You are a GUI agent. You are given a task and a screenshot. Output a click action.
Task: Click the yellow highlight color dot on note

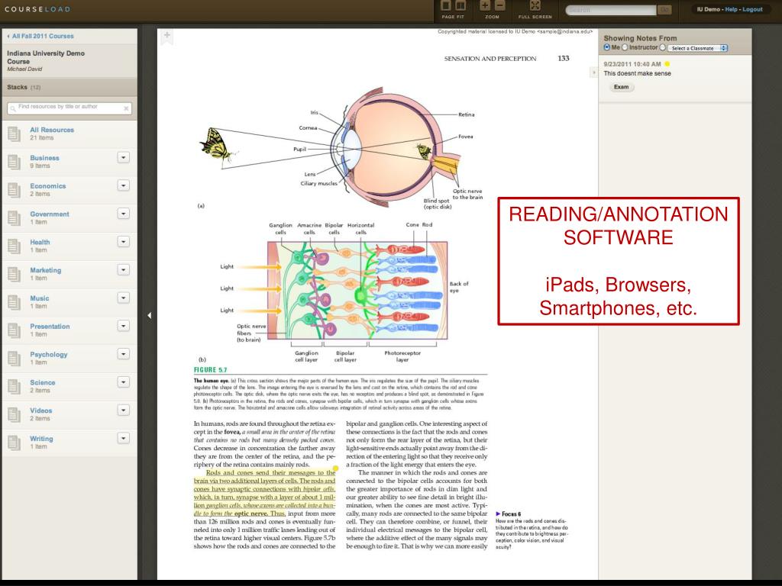[x=667, y=63]
